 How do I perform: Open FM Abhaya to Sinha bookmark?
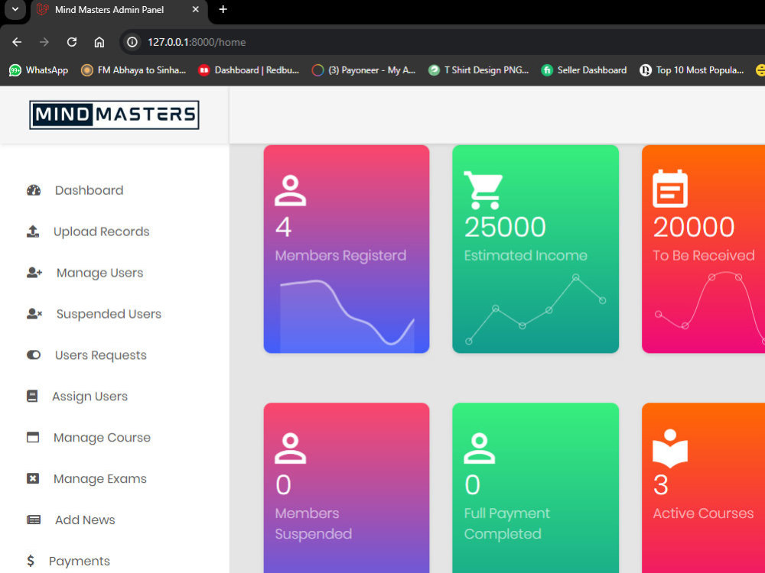pos(134,70)
